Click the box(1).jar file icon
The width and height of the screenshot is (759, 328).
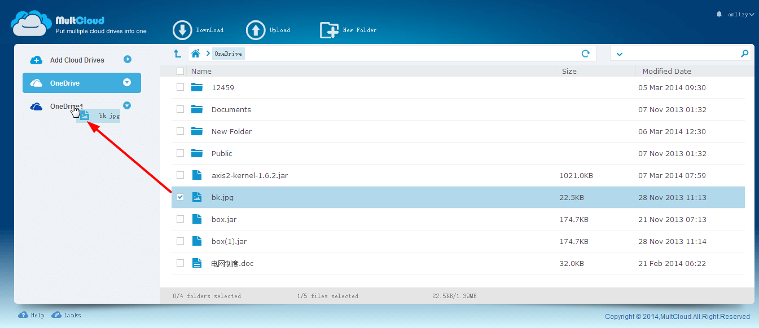click(x=196, y=241)
